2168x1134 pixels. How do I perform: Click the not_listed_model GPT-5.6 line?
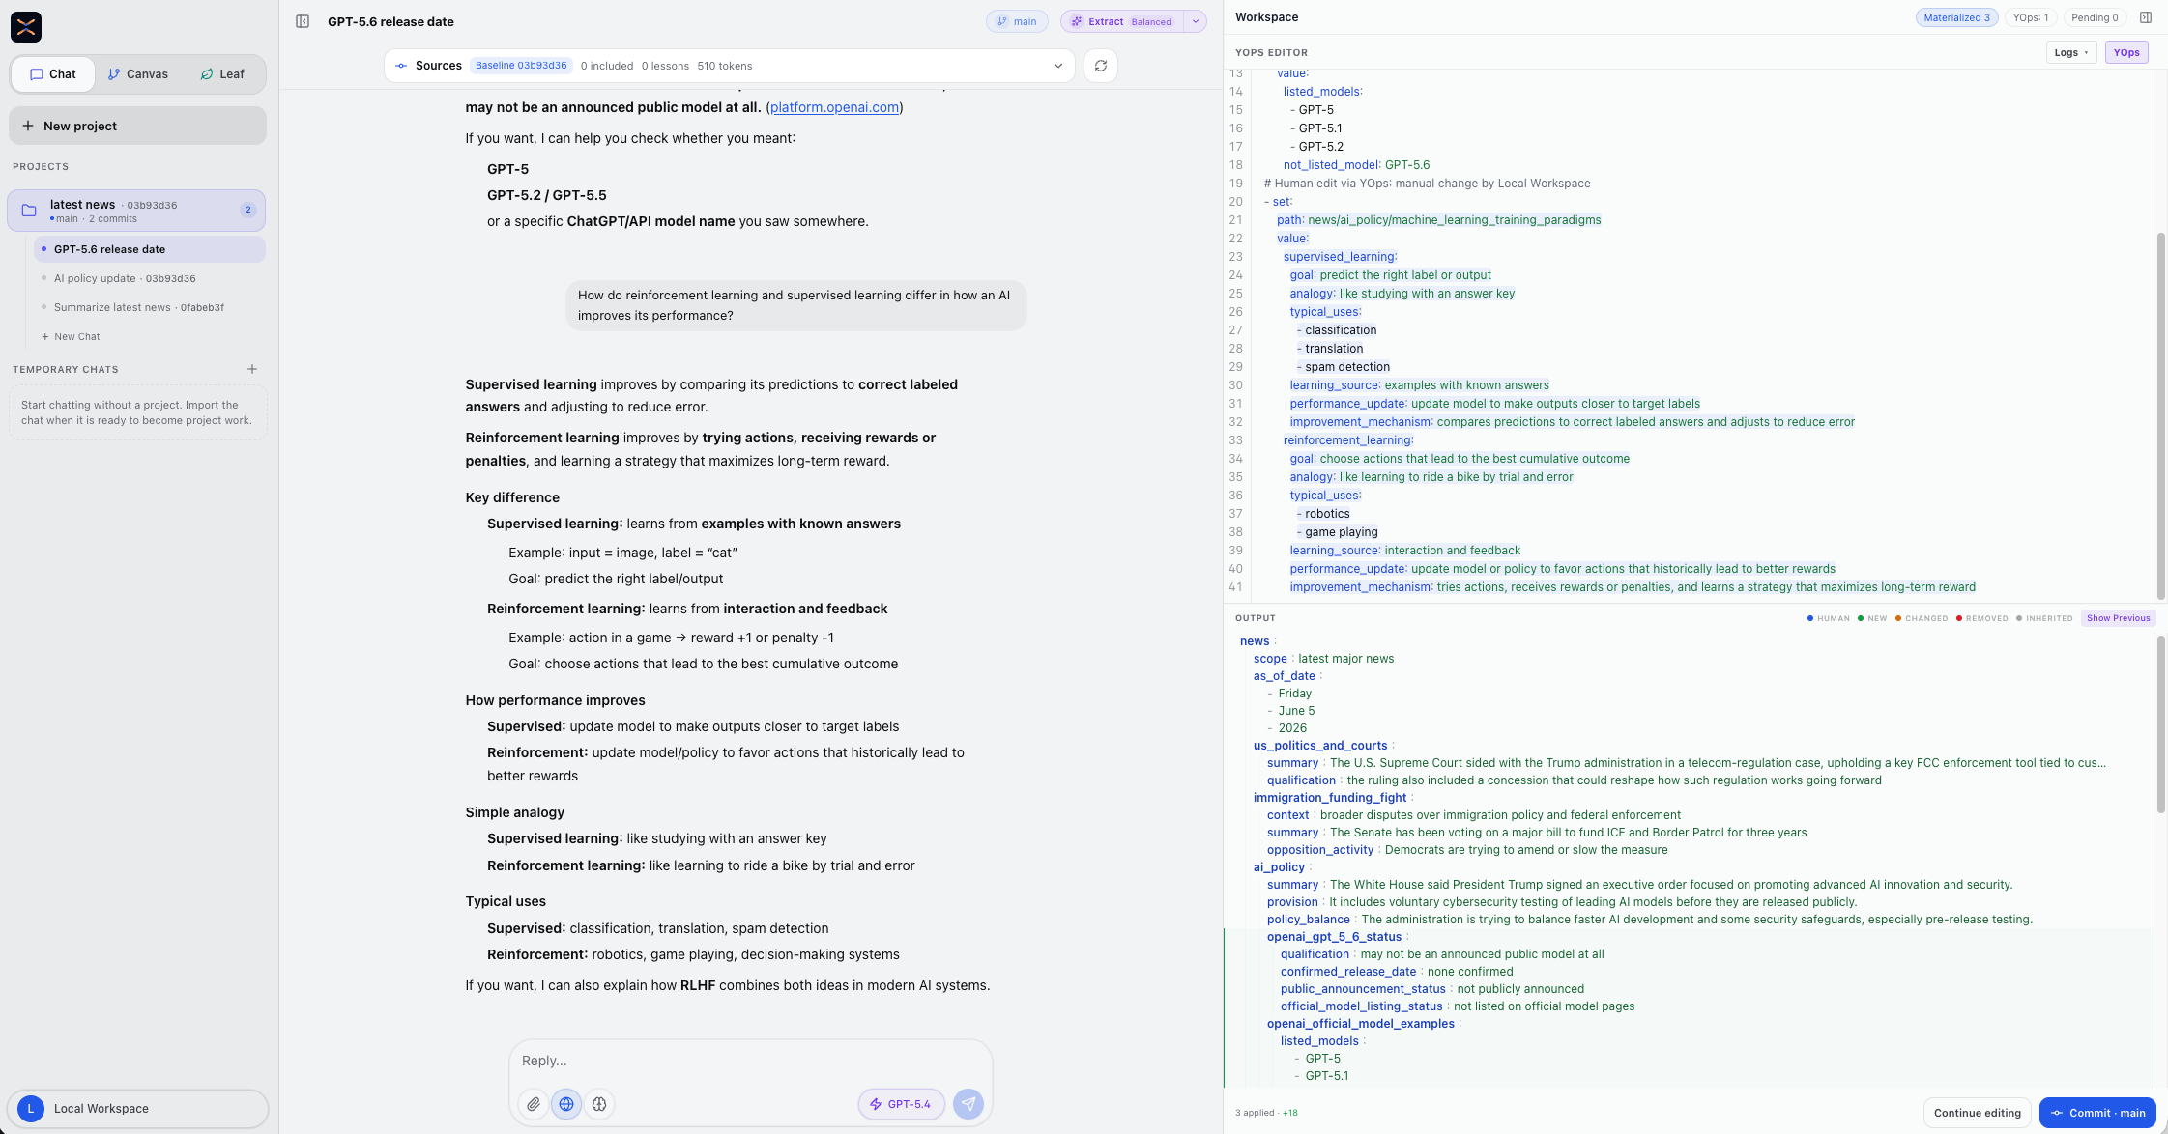point(1356,165)
